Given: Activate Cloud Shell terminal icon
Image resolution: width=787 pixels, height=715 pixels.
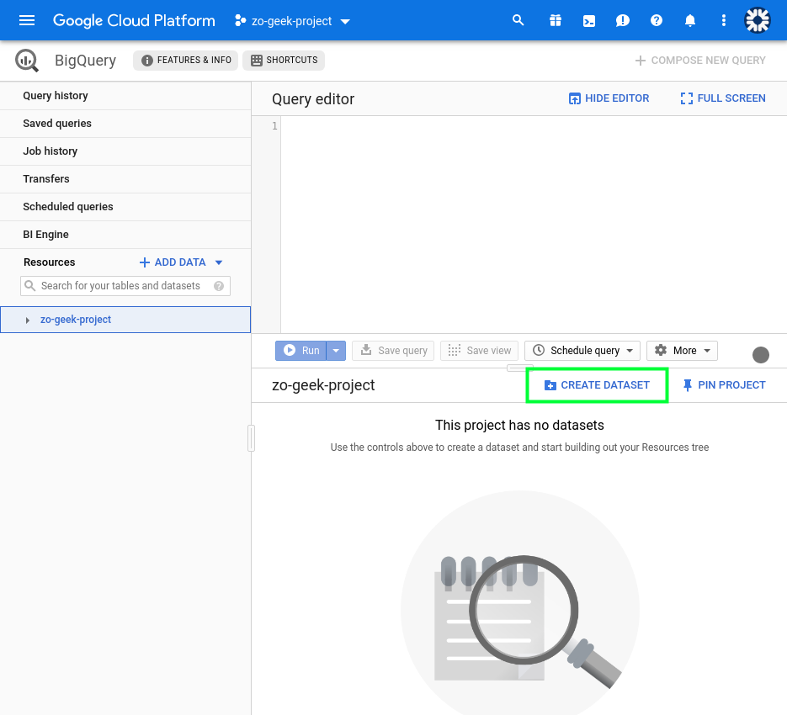Looking at the screenshot, I should pos(588,20).
